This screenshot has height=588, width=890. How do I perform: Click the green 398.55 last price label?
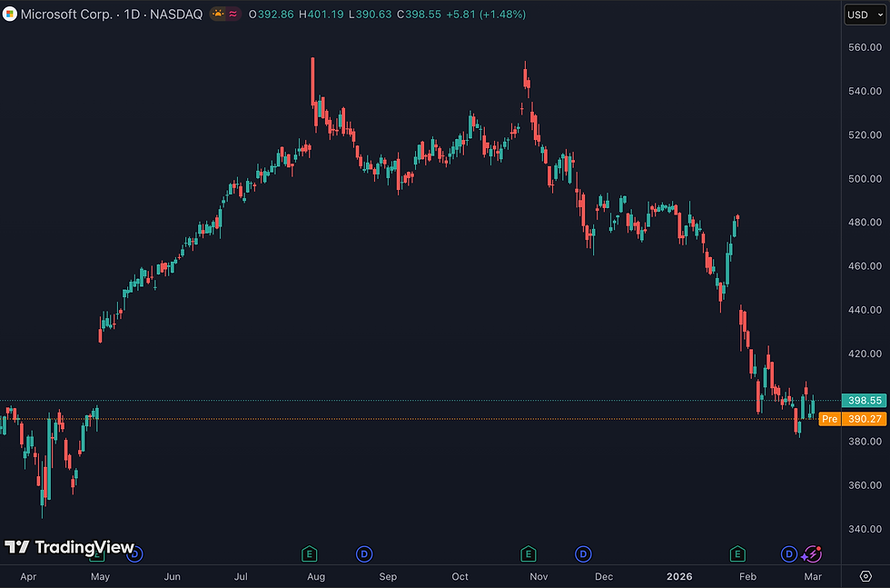[864, 401]
